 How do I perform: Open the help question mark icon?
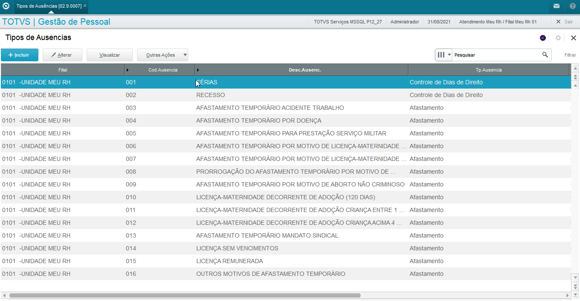pyautogui.click(x=573, y=6)
